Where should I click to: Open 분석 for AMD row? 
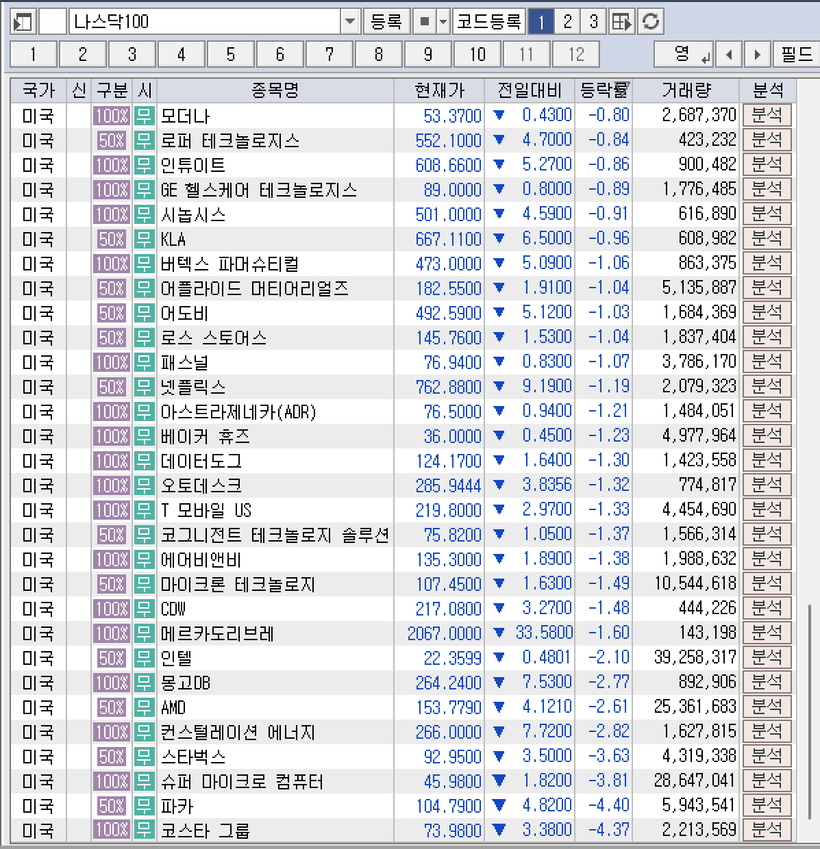(x=767, y=707)
